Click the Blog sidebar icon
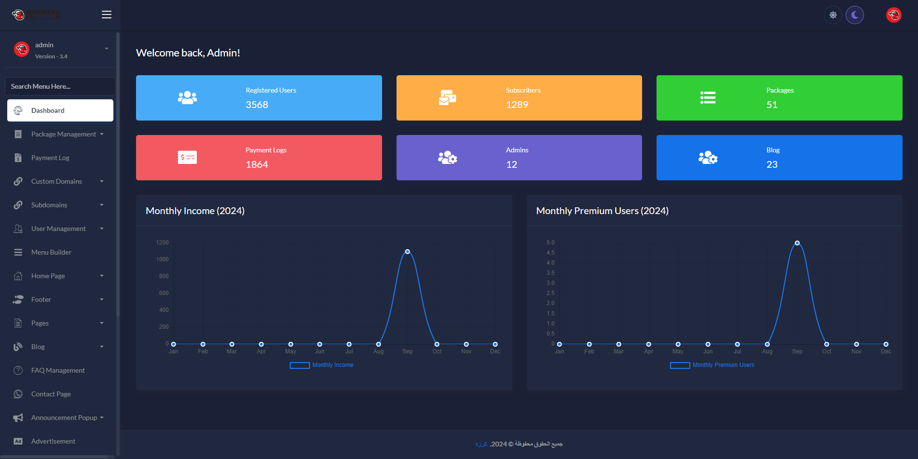This screenshot has width=918, height=459. [18, 347]
